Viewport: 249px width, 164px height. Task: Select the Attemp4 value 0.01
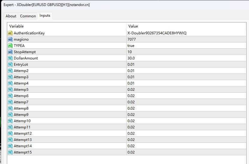tap(131, 83)
